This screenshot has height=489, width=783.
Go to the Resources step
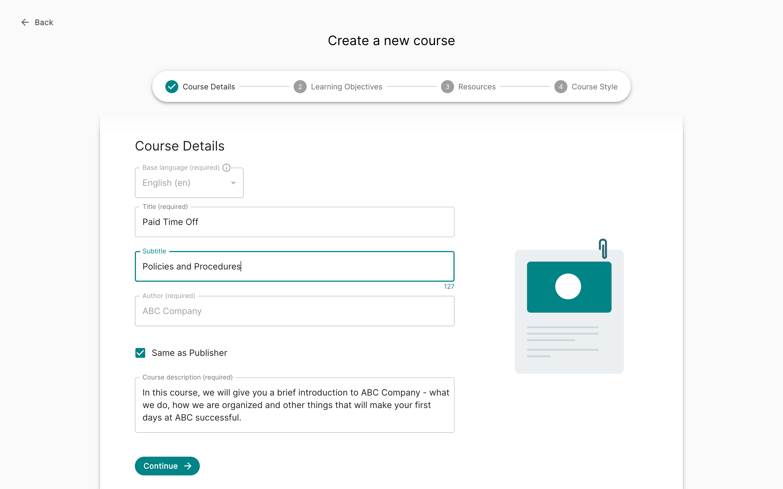[477, 87]
